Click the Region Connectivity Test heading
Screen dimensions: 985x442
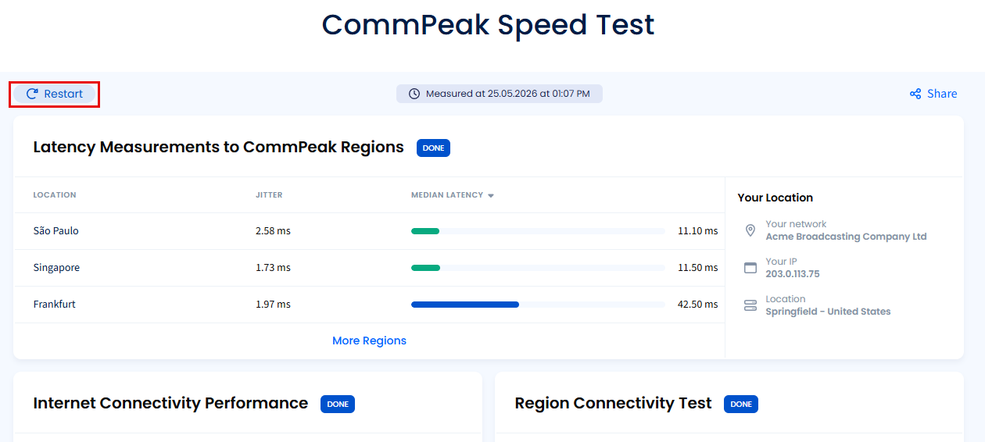pyautogui.click(x=613, y=404)
